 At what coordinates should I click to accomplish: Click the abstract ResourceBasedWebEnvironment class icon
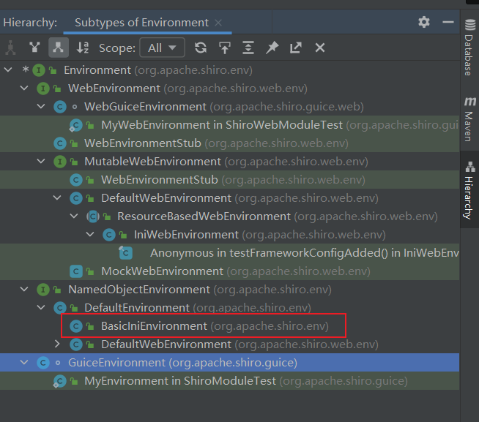coord(93,216)
